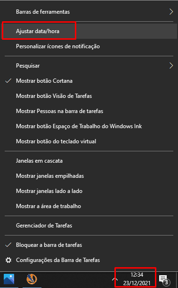This screenshot has height=288, width=178.
Task: Expand the Pesquisar submenu arrow
Action: click(171, 66)
